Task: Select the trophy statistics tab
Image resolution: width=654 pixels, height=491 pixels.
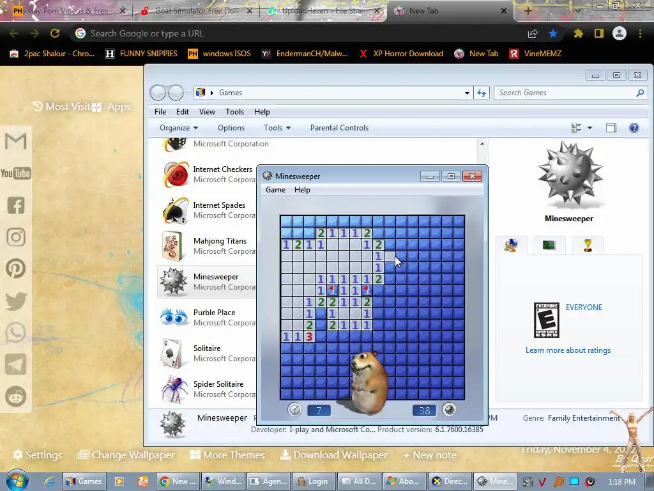Action: [x=588, y=245]
